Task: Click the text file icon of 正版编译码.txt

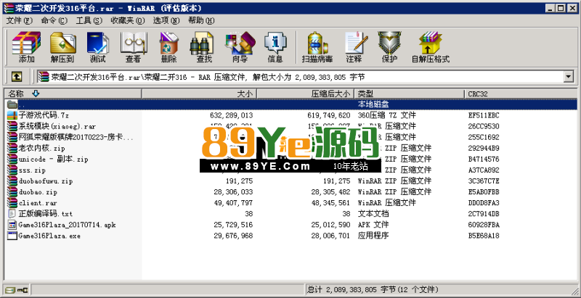Action: 12,214
